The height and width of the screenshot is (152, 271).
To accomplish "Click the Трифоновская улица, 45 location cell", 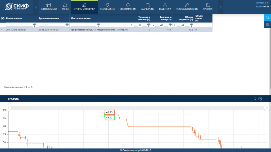I will tap(100, 30).
